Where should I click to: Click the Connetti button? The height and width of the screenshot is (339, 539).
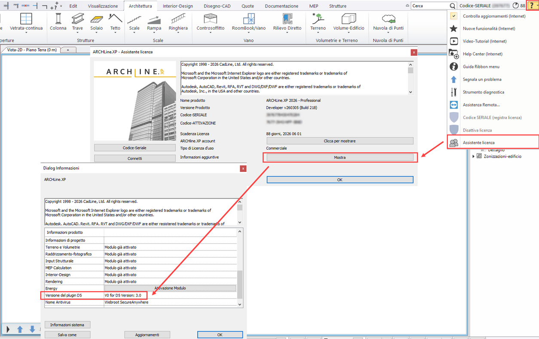[135, 159]
